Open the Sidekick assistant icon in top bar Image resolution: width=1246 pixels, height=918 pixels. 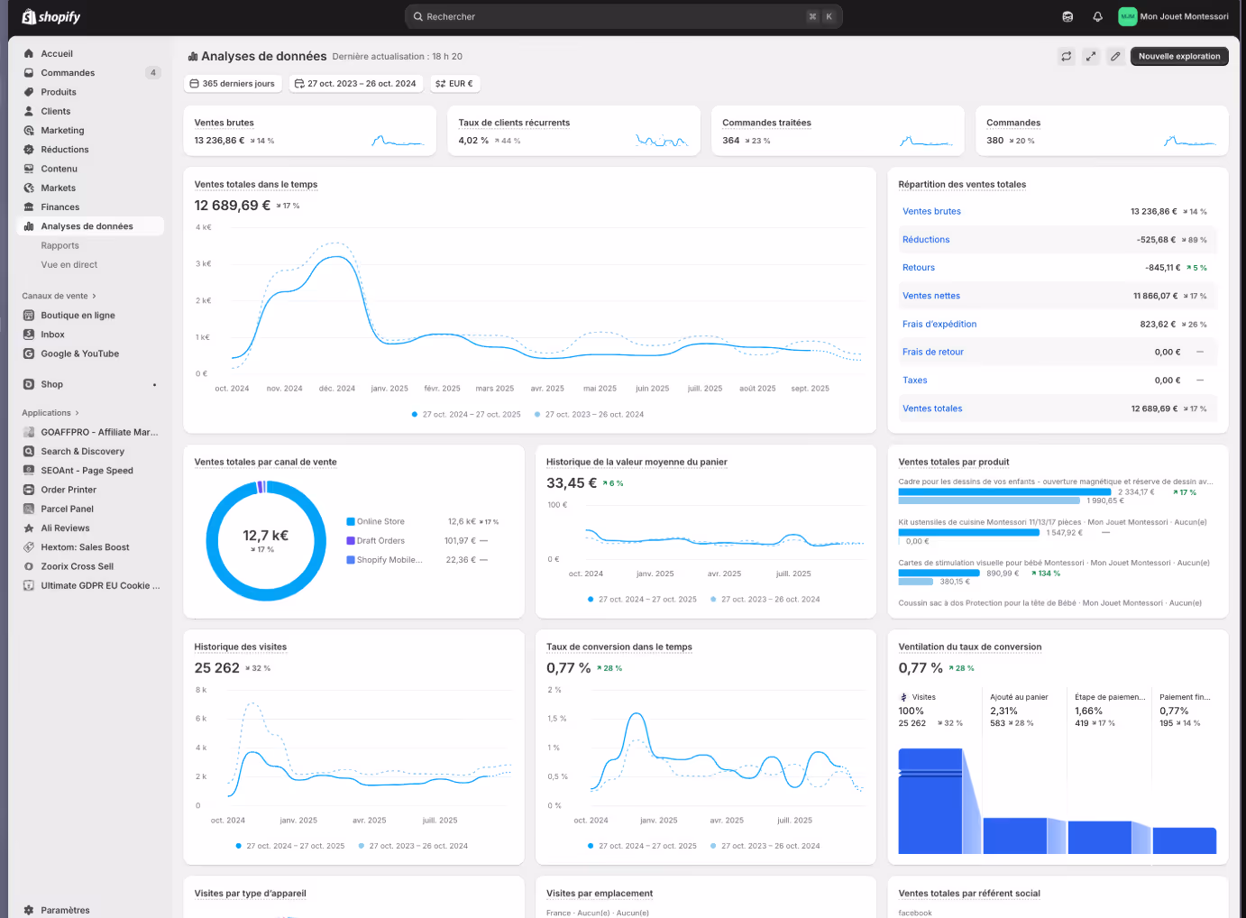point(1067,16)
